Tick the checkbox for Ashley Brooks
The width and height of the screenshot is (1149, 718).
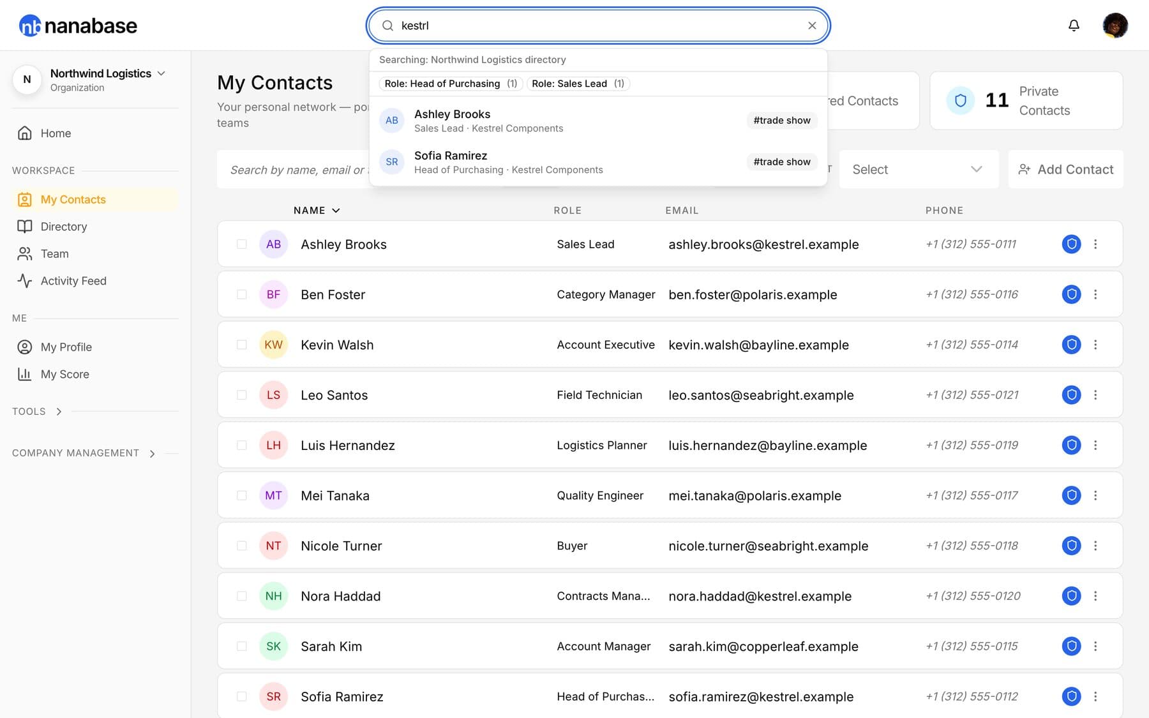[241, 244]
